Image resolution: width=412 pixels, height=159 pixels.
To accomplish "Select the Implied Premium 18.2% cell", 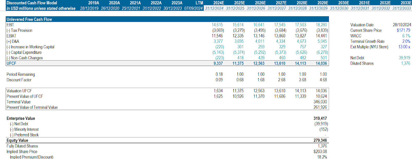I will [322, 157].
